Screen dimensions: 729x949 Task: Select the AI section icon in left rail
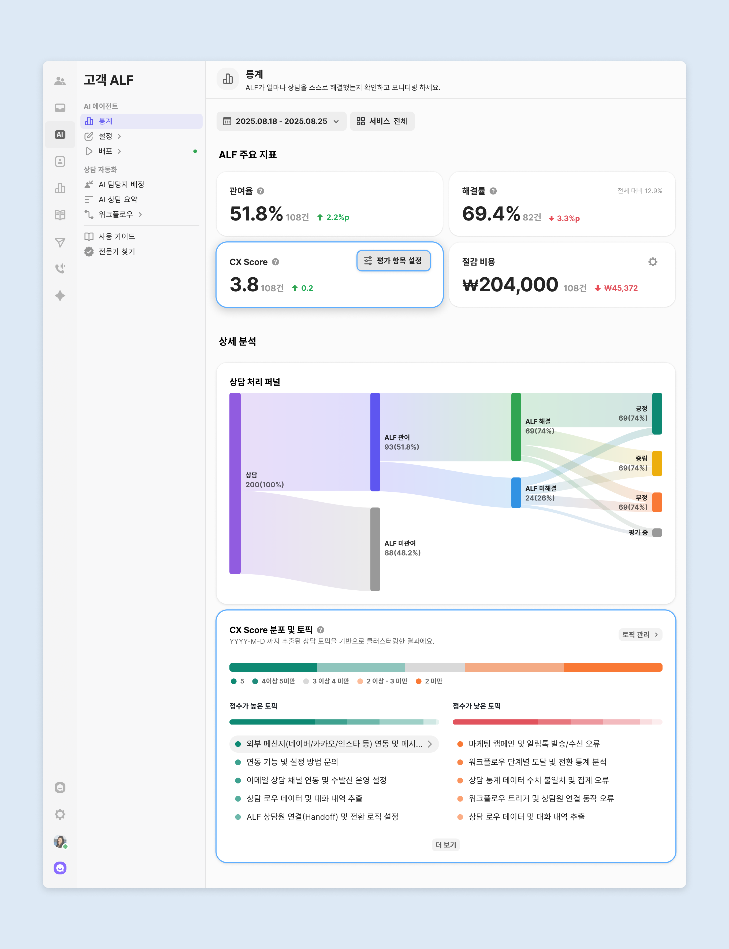tap(60, 135)
